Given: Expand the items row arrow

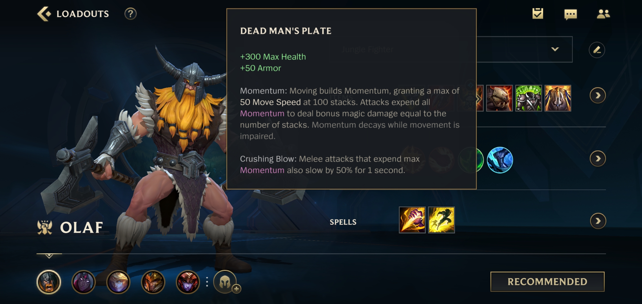Looking at the screenshot, I should pos(598,96).
